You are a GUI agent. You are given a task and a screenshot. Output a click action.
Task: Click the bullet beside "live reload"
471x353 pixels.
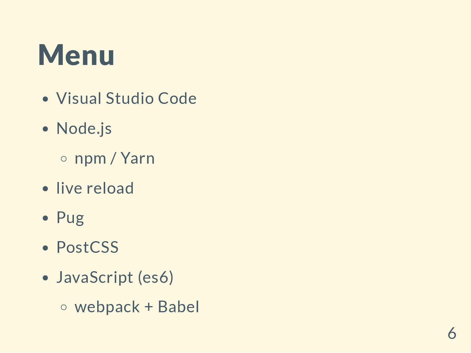pos(45,189)
